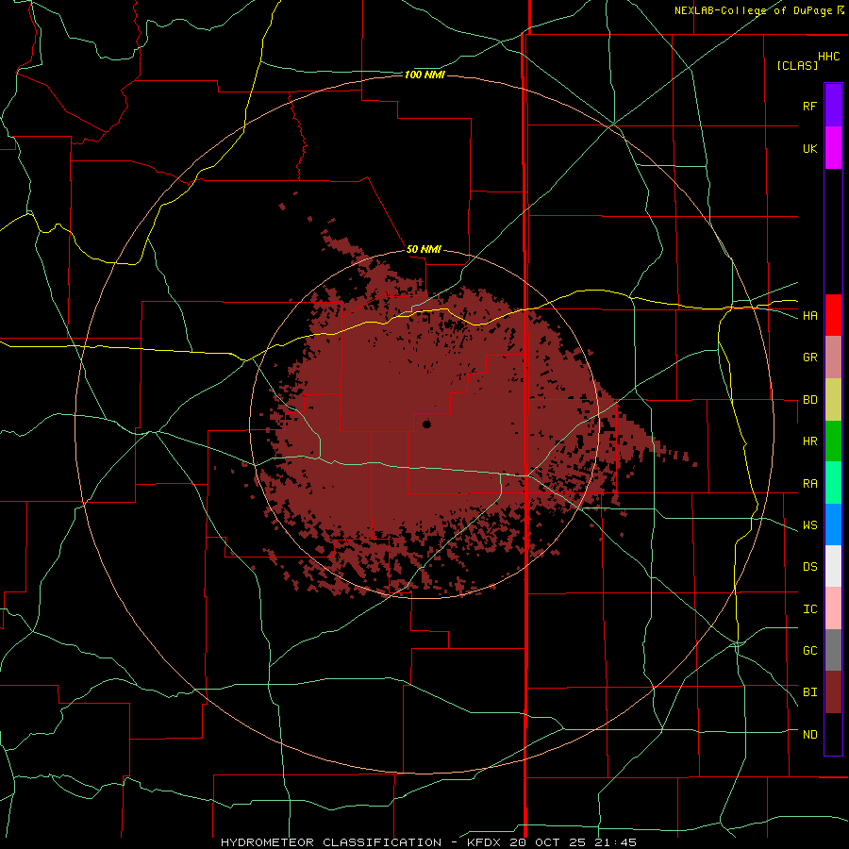Click the "WS" legend label
The width and height of the screenshot is (849, 849).
click(x=809, y=524)
